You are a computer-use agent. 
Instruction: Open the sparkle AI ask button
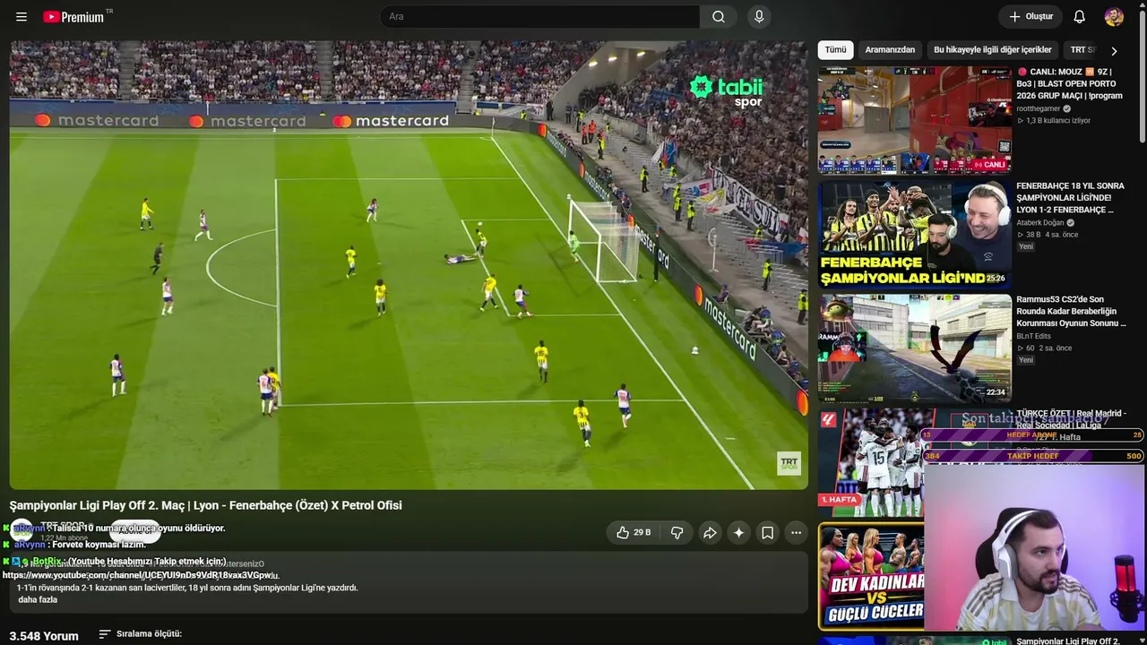[x=738, y=533]
